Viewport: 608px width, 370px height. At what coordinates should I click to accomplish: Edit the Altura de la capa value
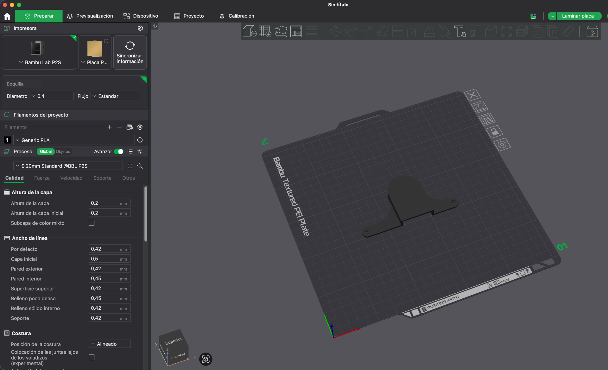point(110,203)
